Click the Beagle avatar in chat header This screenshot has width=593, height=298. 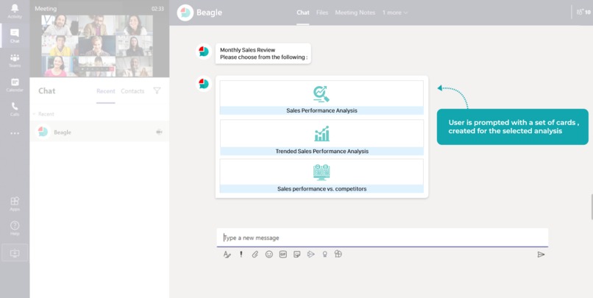[185, 13]
